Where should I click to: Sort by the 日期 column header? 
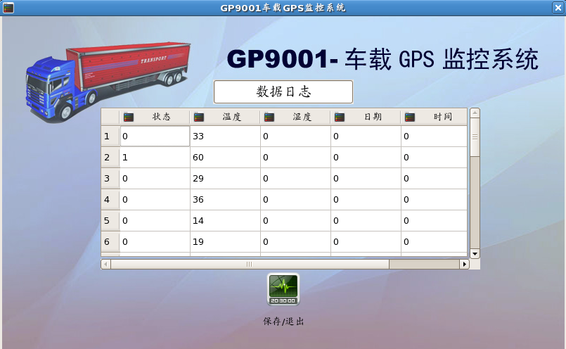366,117
